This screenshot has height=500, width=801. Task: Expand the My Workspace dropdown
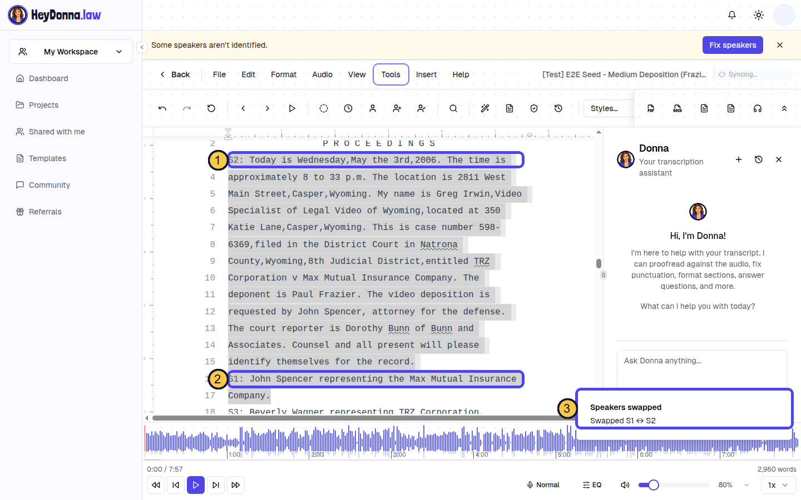click(71, 52)
